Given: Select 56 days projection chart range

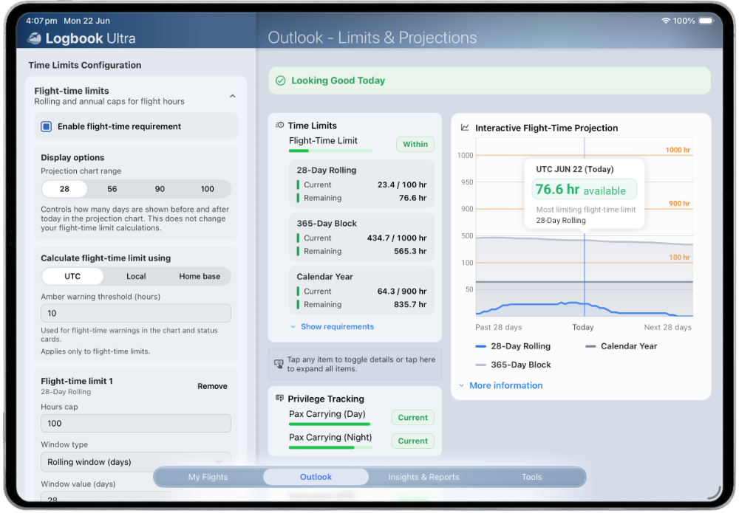Looking at the screenshot, I should pos(112,189).
